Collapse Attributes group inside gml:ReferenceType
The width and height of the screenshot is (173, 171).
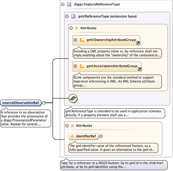tap(71, 28)
